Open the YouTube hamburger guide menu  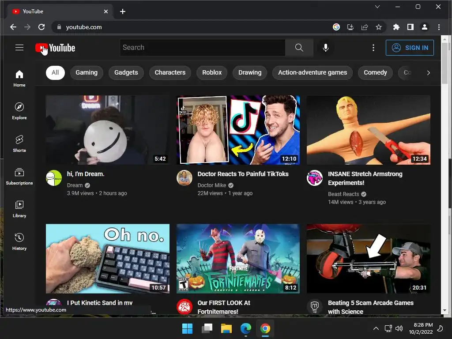tap(19, 48)
